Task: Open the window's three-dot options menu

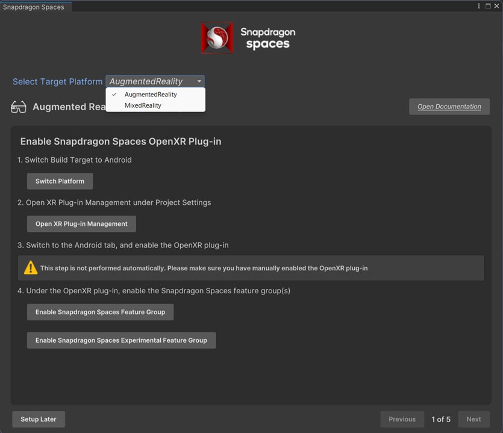Action: click(x=479, y=6)
